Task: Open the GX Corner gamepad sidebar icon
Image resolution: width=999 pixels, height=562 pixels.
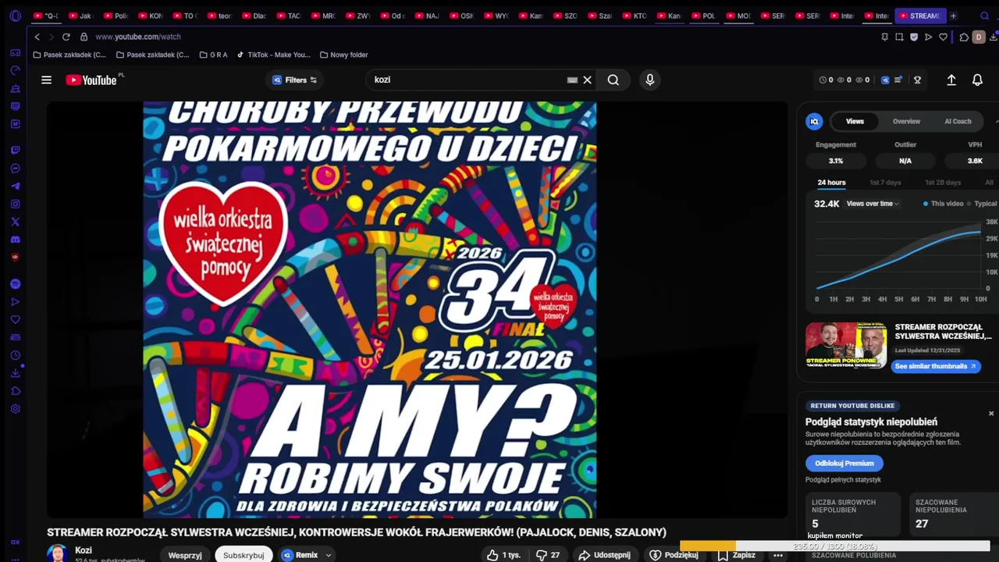Action: 15,53
